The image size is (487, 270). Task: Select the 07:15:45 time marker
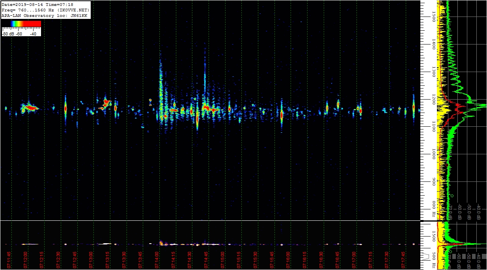[x=272, y=260]
